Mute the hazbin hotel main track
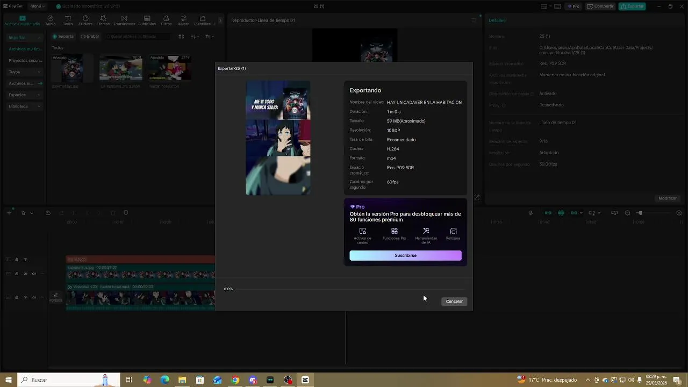Viewport: 688px width, 387px height. click(x=34, y=297)
